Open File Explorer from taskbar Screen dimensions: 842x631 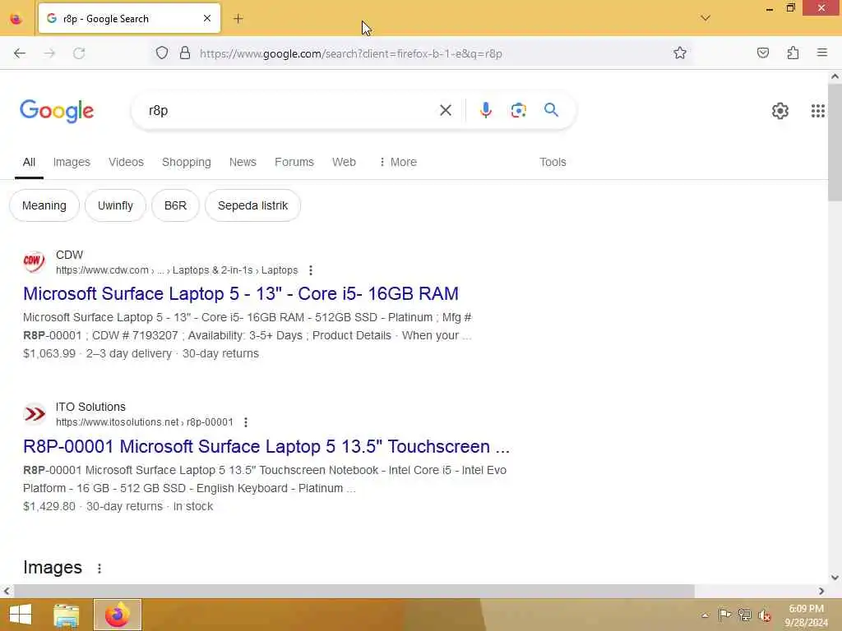click(66, 615)
